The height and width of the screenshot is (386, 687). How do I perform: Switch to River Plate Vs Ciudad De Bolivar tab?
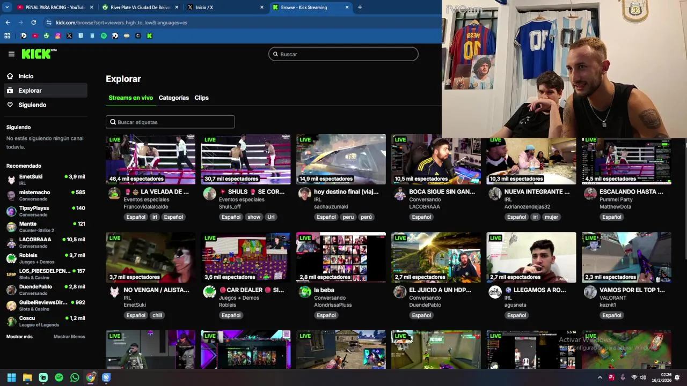(140, 8)
